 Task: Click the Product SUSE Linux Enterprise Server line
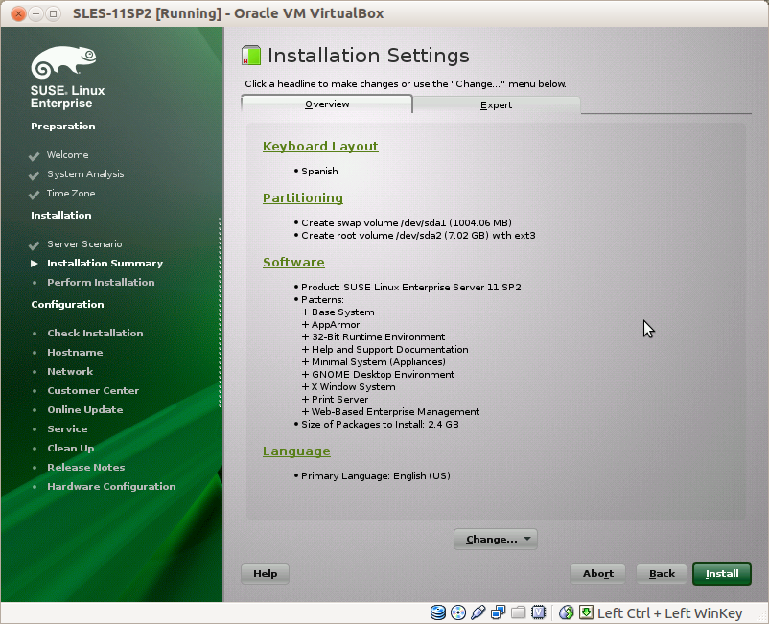(411, 288)
